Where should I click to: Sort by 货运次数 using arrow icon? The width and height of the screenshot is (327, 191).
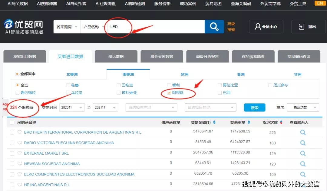click(281, 122)
